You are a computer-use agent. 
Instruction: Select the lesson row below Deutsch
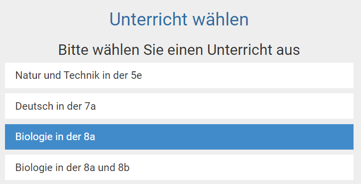coord(179,137)
